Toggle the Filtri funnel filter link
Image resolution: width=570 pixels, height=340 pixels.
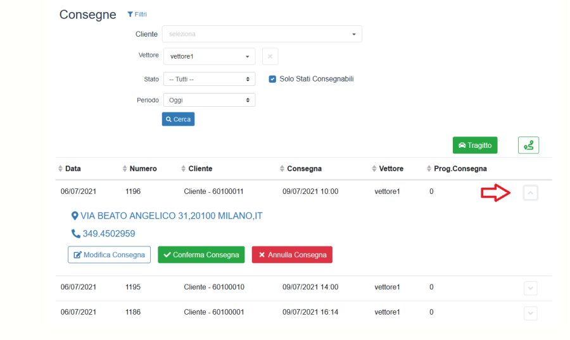pyautogui.click(x=137, y=15)
